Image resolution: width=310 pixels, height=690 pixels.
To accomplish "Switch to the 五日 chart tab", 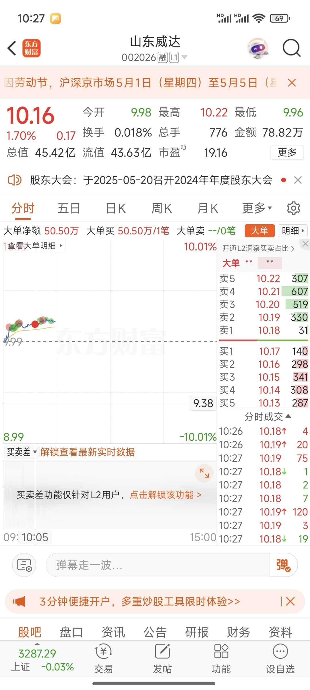I will click(x=69, y=208).
